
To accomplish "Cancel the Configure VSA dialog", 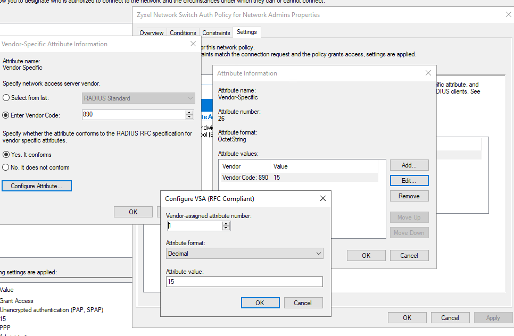I will click(303, 303).
